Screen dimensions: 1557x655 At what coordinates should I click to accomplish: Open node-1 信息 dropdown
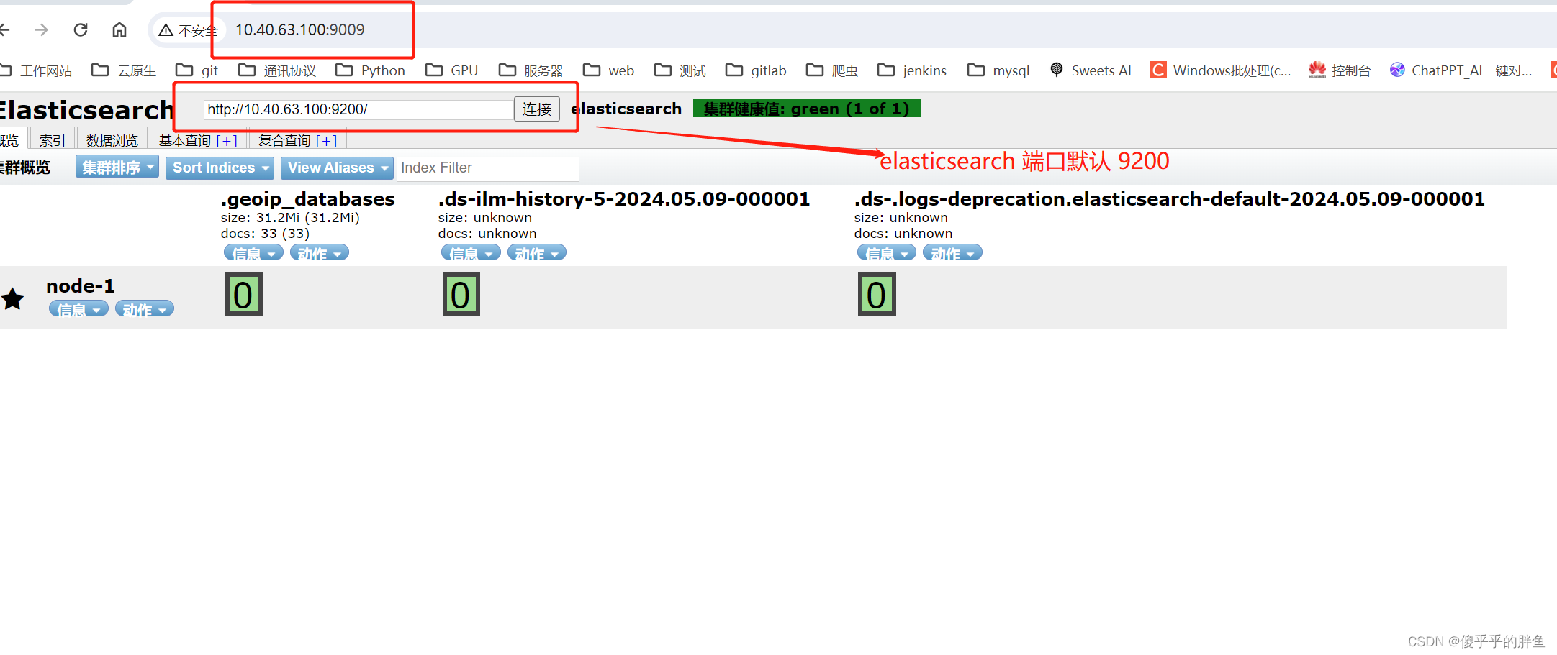pos(78,309)
